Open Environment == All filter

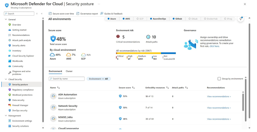pos(99,79)
